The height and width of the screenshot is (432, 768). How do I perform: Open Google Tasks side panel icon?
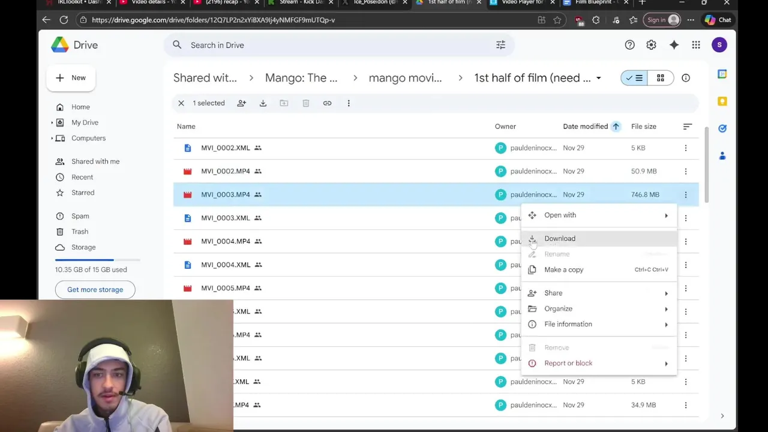click(x=722, y=128)
